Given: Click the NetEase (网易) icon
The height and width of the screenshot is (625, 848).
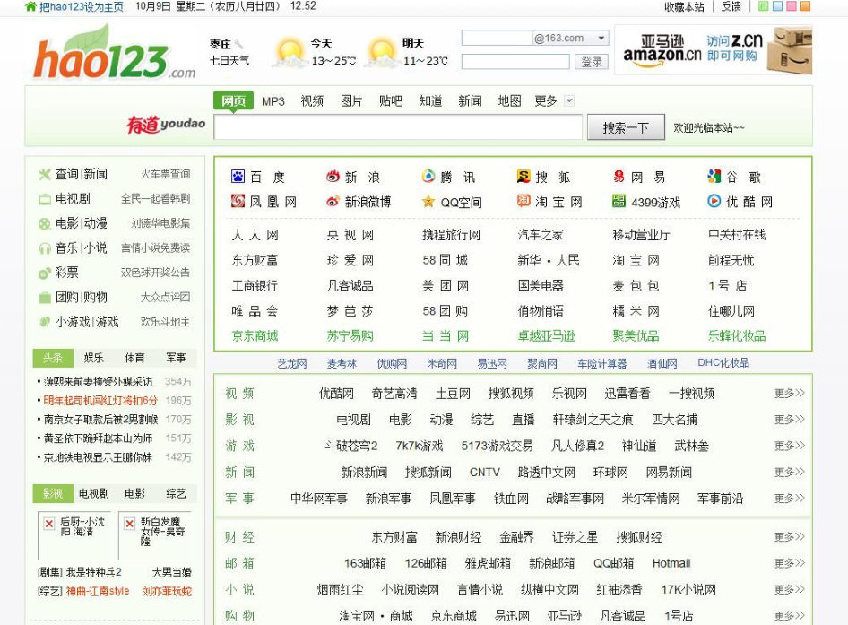Looking at the screenshot, I should pyautogui.click(x=619, y=177).
